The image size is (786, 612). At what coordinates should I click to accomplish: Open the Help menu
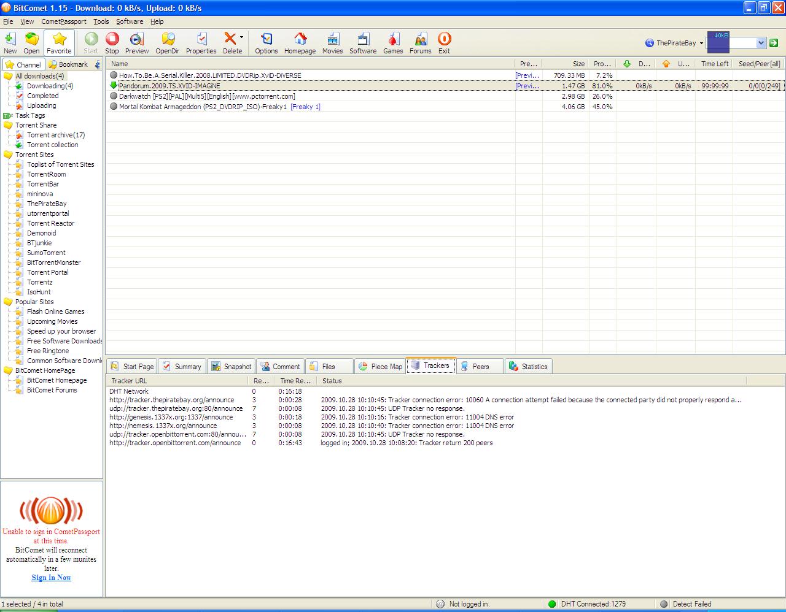157,21
